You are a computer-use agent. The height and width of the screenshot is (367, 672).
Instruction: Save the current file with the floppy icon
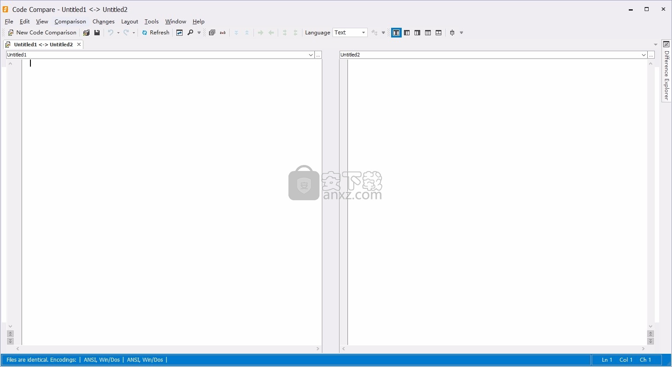[97, 33]
